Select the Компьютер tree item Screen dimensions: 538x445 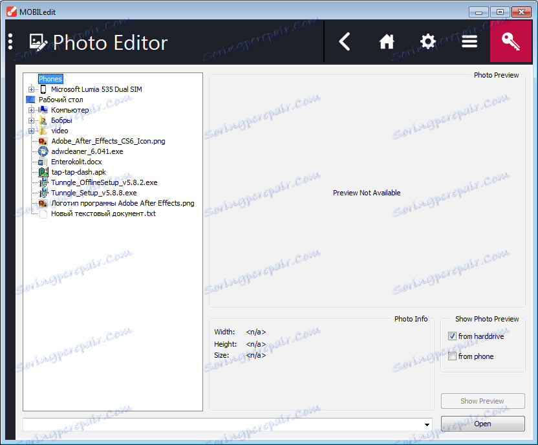pyautogui.click(x=70, y=110)
